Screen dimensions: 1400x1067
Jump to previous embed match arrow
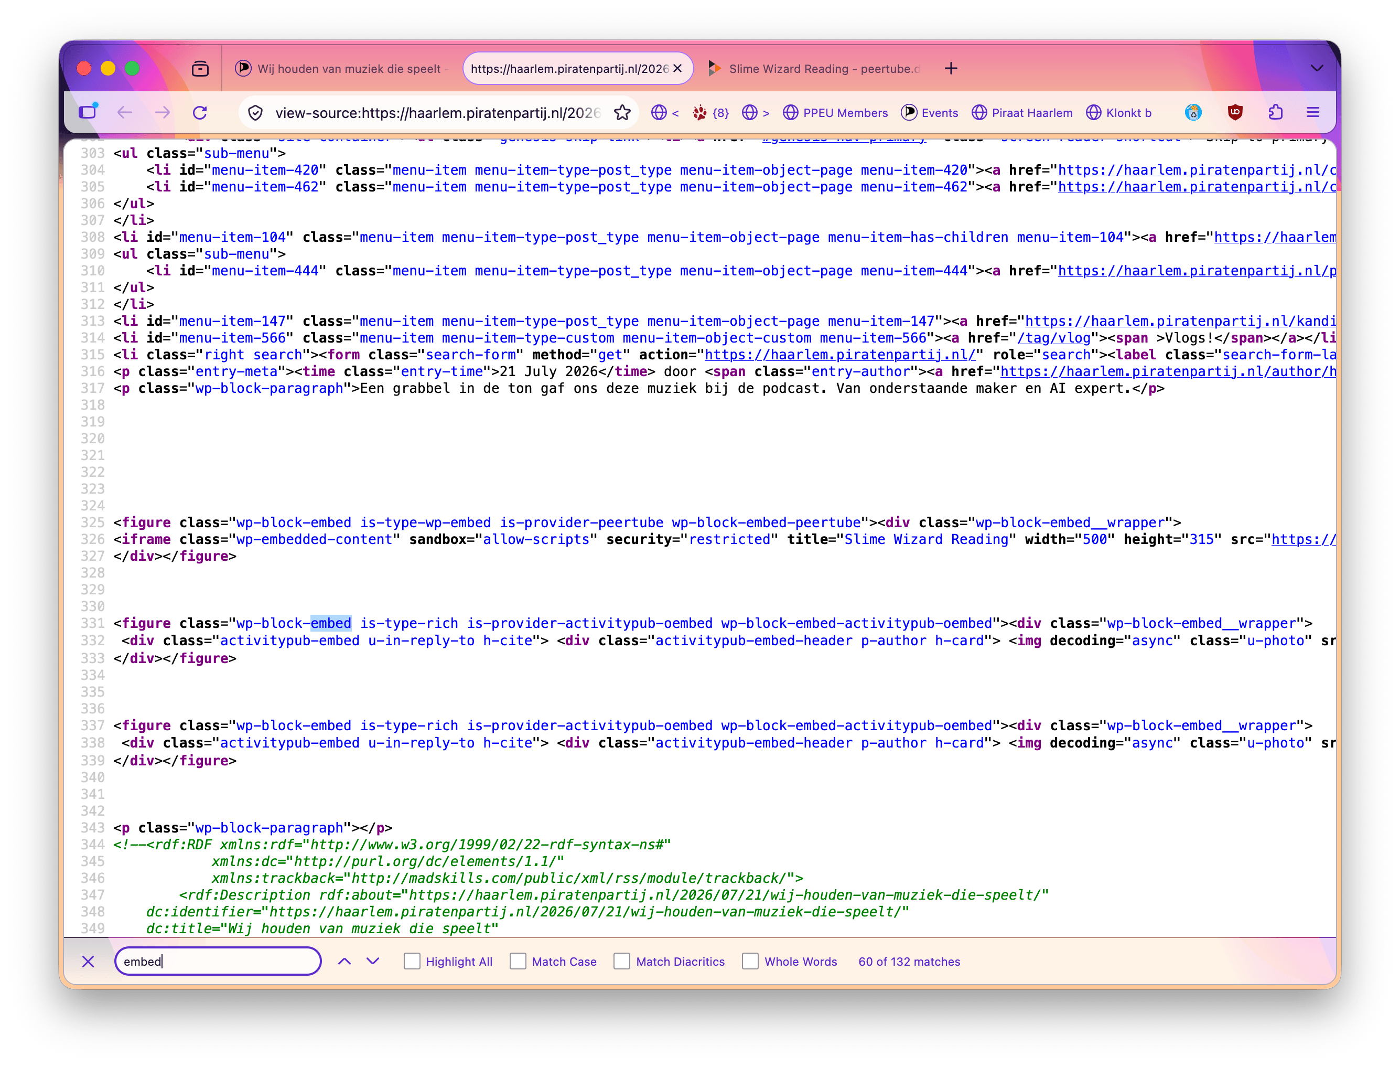point(344,961)
